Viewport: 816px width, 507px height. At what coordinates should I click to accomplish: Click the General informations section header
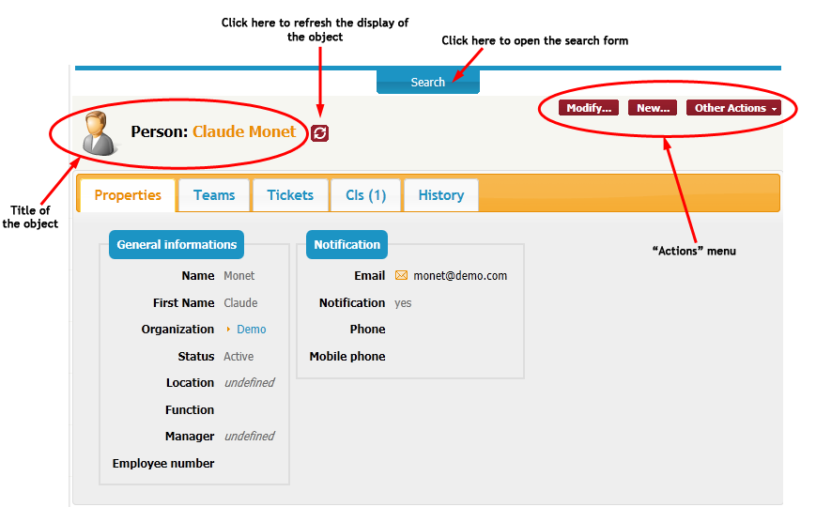(177, 245)
